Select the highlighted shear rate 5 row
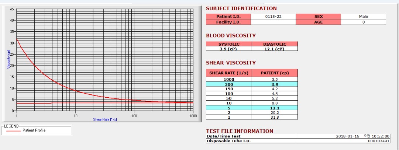The width and height of the screenshot is (399, 150). [x=252, y=108]
